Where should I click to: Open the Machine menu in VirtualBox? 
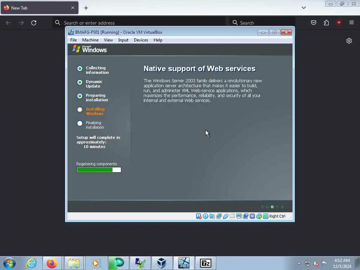coord(90,40)
